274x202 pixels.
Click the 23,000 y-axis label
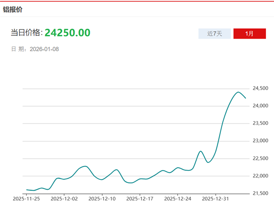click(261, 141)
